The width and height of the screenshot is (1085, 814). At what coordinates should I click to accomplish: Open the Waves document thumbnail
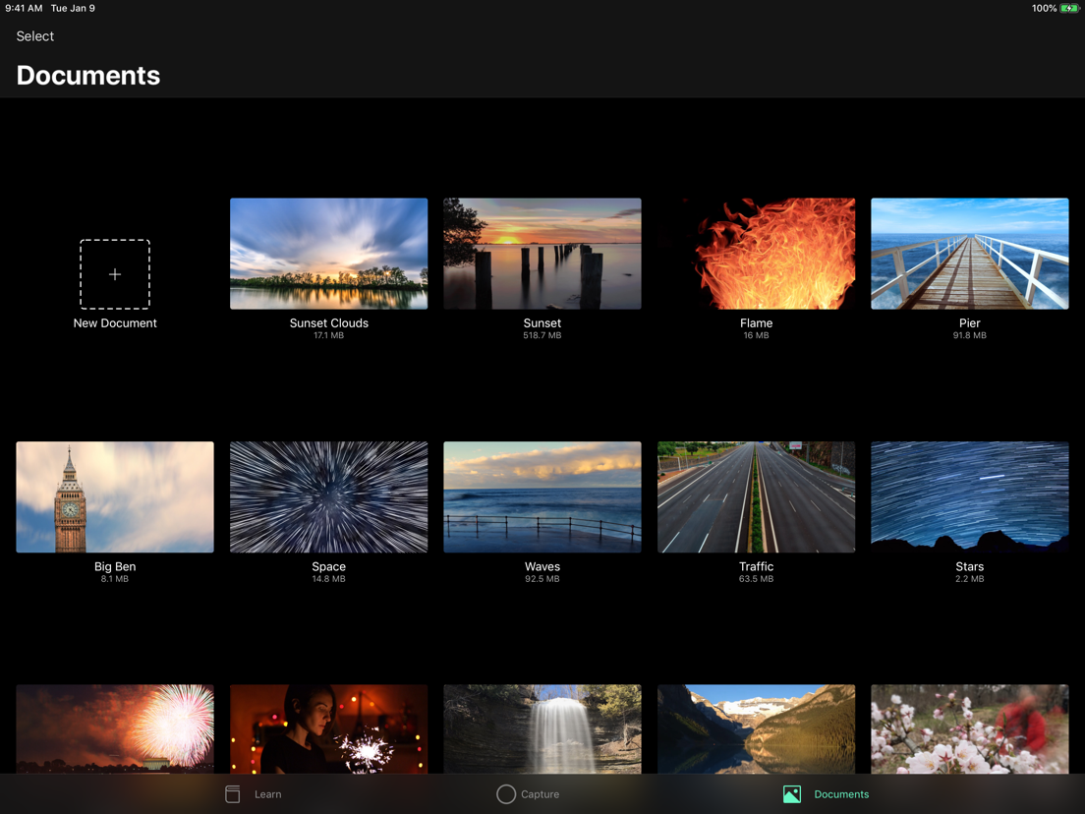click(x=542, y=497)
